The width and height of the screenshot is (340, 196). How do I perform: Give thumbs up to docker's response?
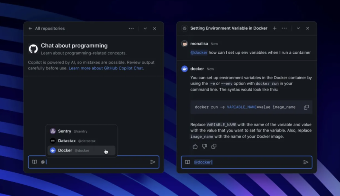(195, 146)
